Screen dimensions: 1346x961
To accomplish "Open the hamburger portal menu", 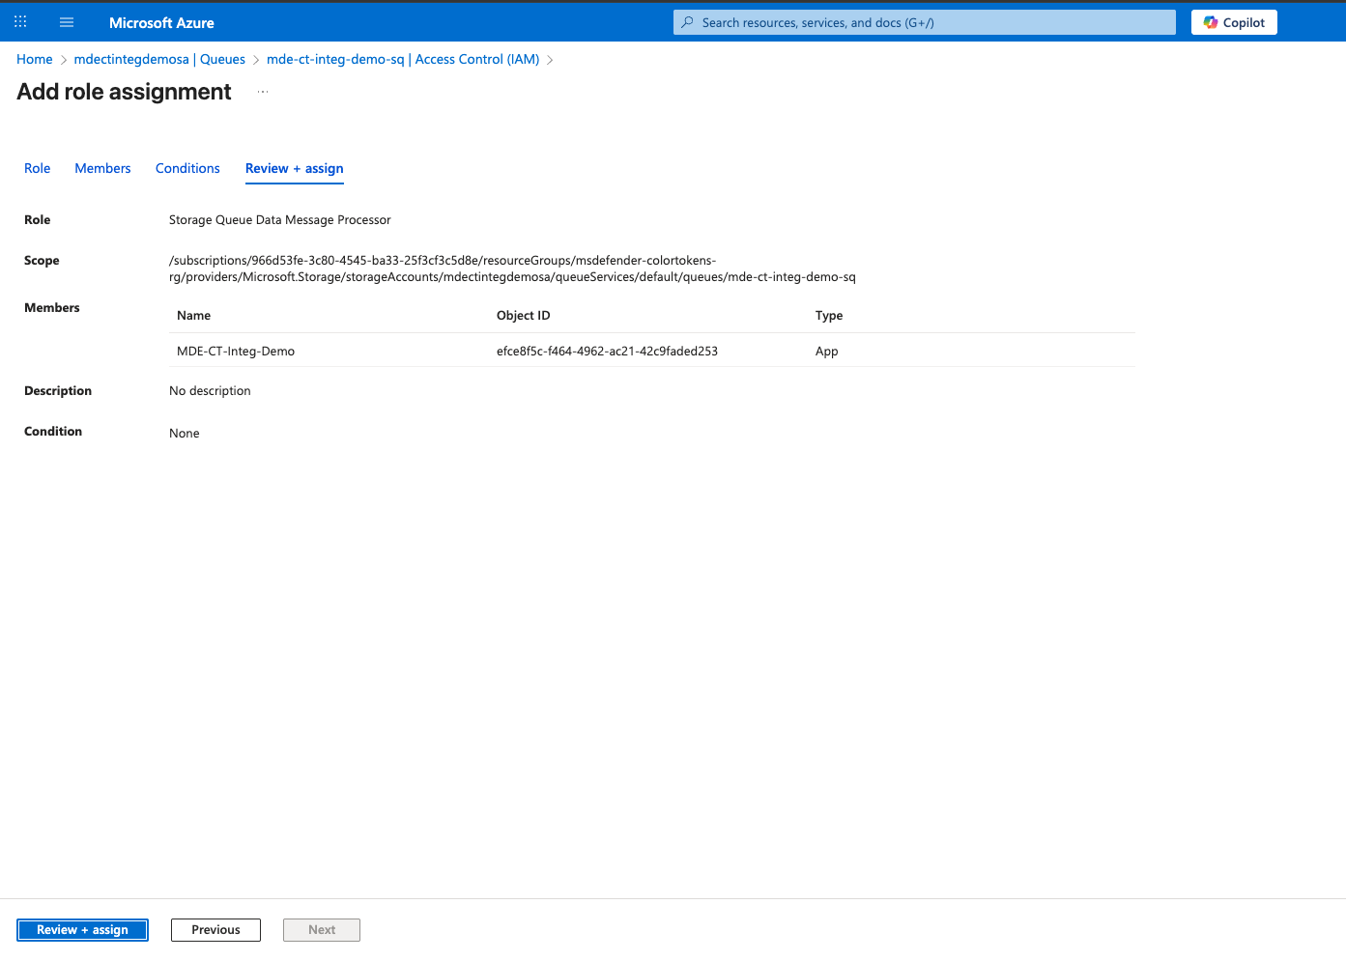I will [67, 22].
